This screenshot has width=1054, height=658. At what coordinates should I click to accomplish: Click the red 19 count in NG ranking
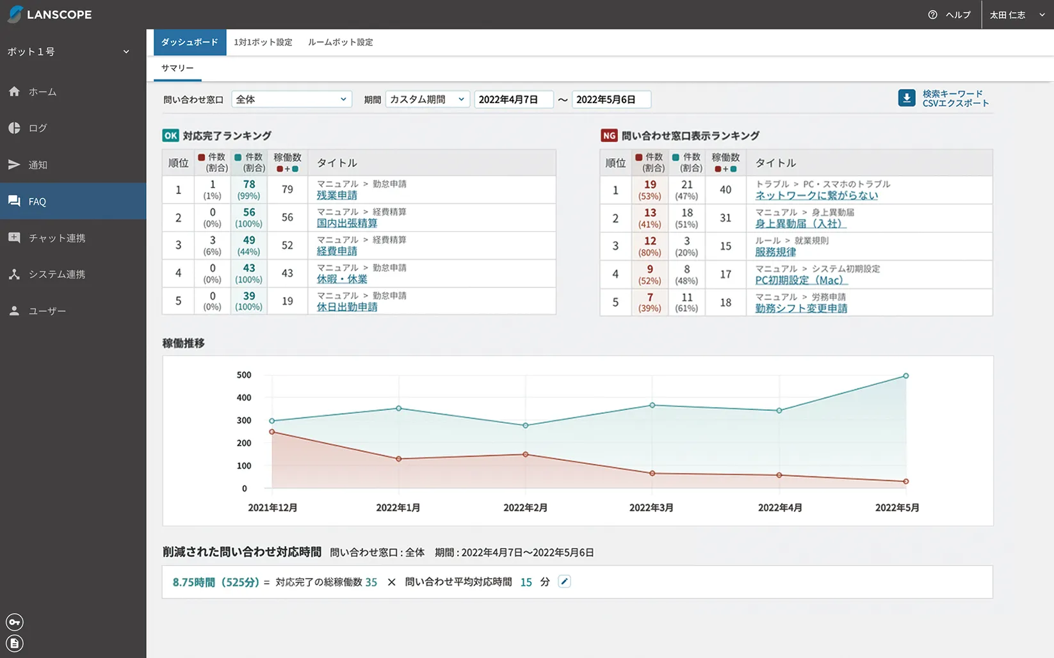tap(650, 184)
